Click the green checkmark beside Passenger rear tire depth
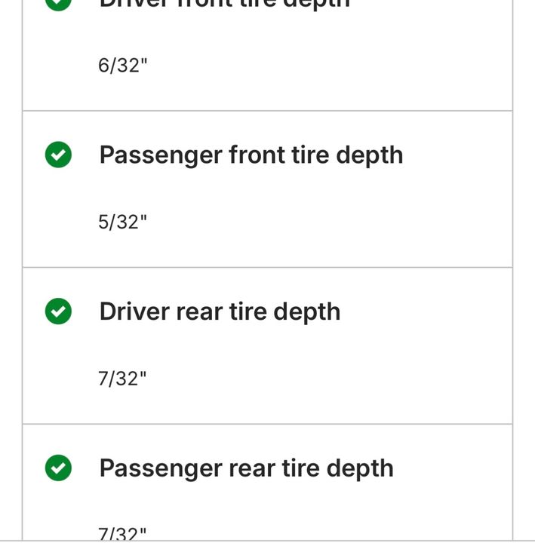 click(x=58, y=468)
